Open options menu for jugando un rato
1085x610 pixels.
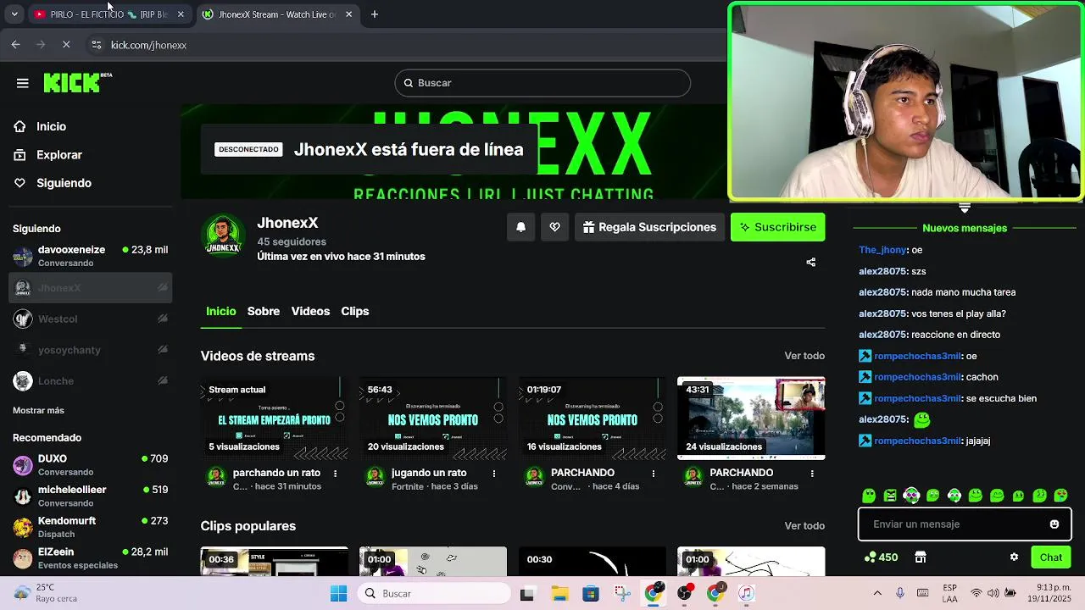click(x=494, y=474)
